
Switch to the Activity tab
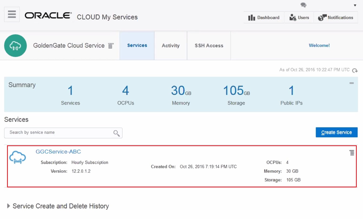tap(171, 46)
